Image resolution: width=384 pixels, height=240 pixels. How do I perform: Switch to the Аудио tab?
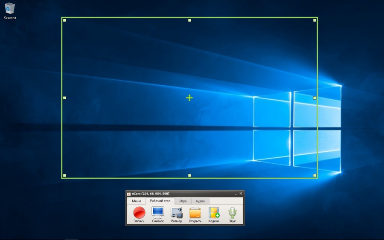(x=200, y=201)
